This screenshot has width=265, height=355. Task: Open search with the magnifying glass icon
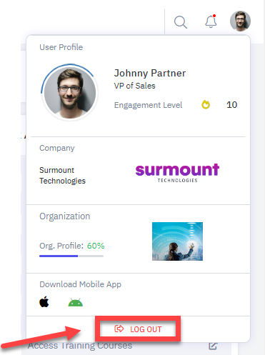pyautogui.click(x=181, y=22)
